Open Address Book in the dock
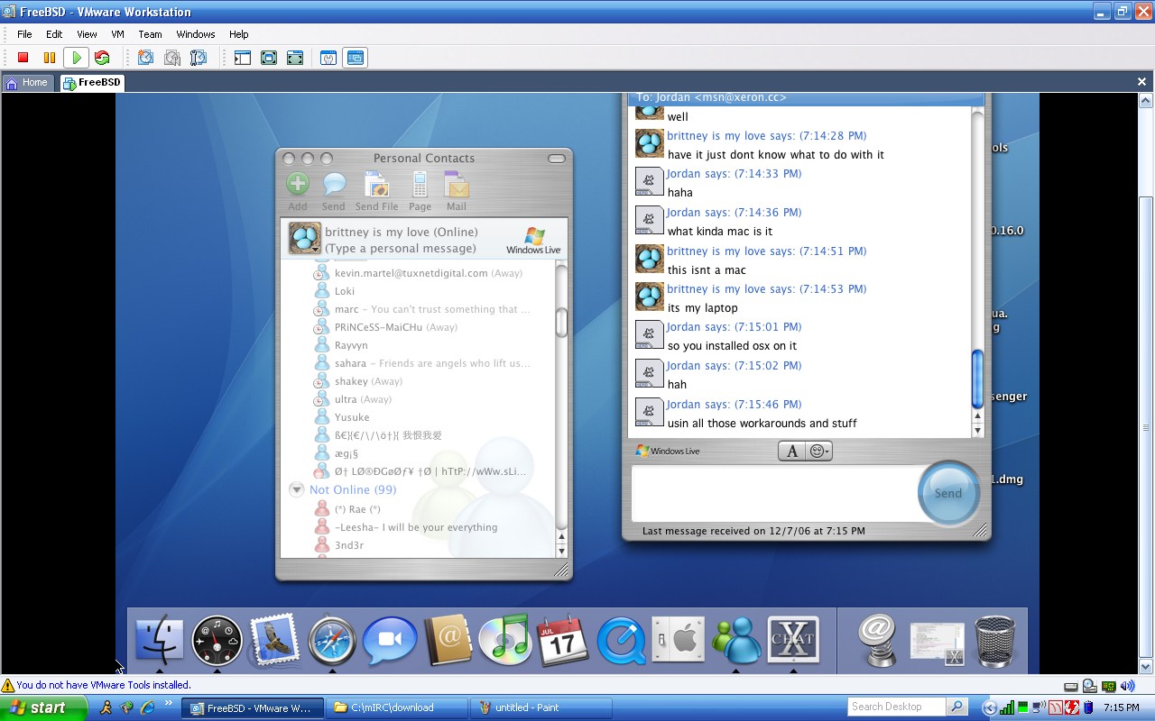Screen dimensions: 1155x721 tap(448, 641)
